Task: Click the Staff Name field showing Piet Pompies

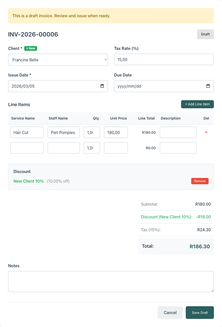Action: pyautogui.click(x=63, y=132)
